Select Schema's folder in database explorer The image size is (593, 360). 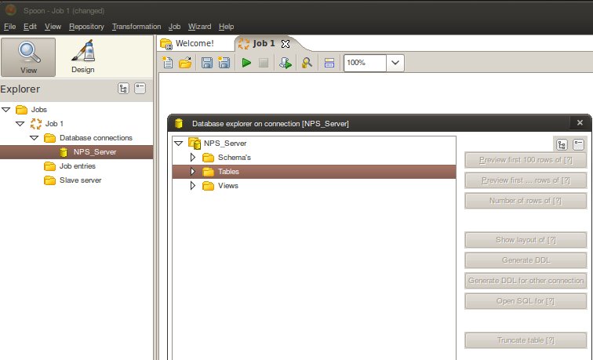click(x=234, y=158)
